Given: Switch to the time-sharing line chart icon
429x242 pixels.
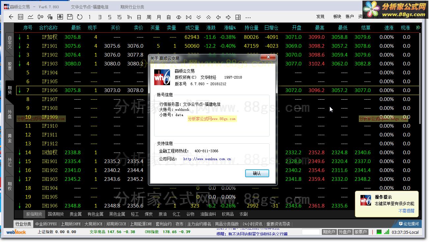Looking at the screenshot, I should (30, 17).
